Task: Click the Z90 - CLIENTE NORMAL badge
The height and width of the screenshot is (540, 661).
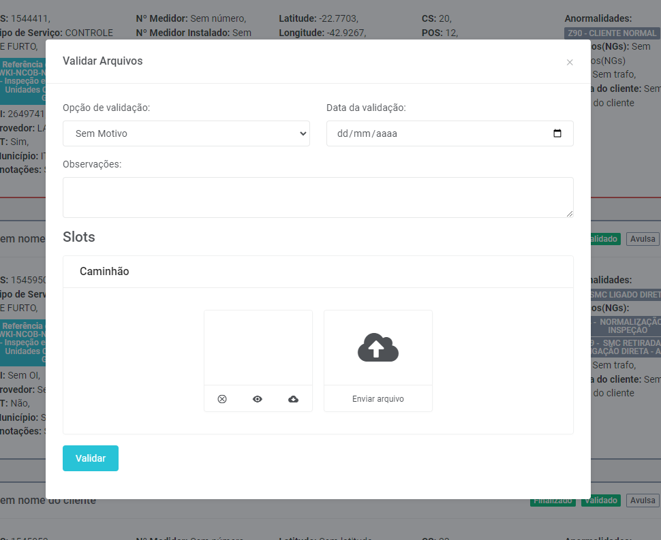Action: click(x=612, y=33)
